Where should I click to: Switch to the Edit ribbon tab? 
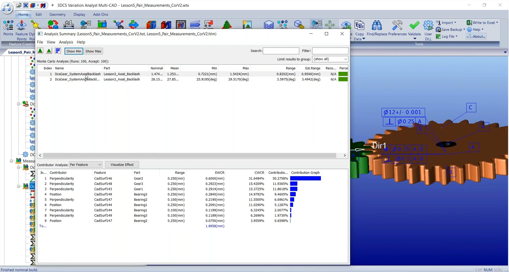pos(39,15)
